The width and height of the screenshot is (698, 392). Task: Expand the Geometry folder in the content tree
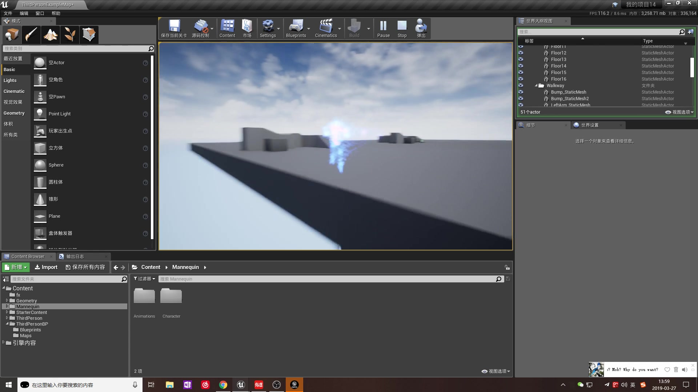pos(7,301)
